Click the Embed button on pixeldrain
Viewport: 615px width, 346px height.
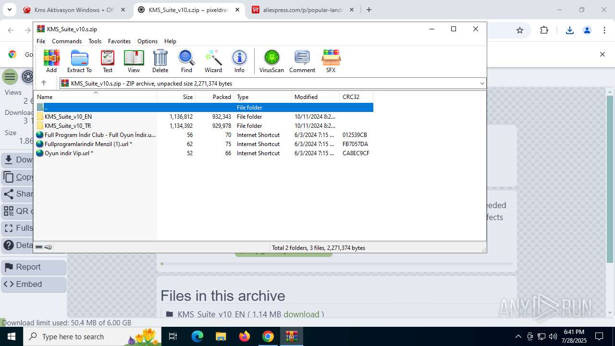34,284
